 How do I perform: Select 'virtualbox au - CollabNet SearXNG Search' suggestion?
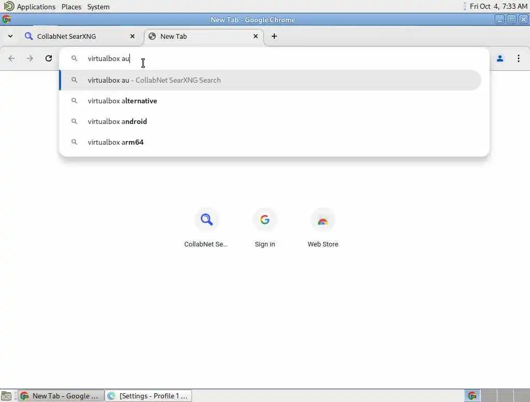(x=270, y=80)
